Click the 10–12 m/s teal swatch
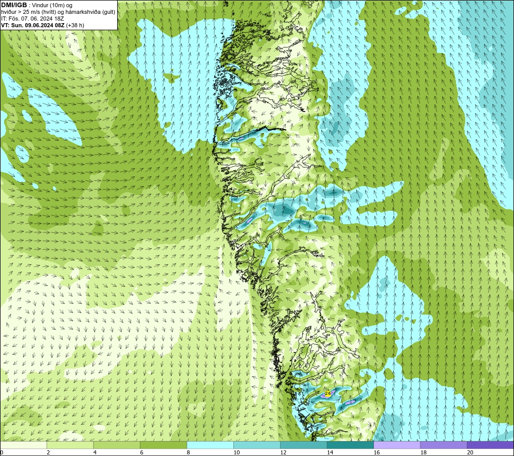 coord(257,445)
